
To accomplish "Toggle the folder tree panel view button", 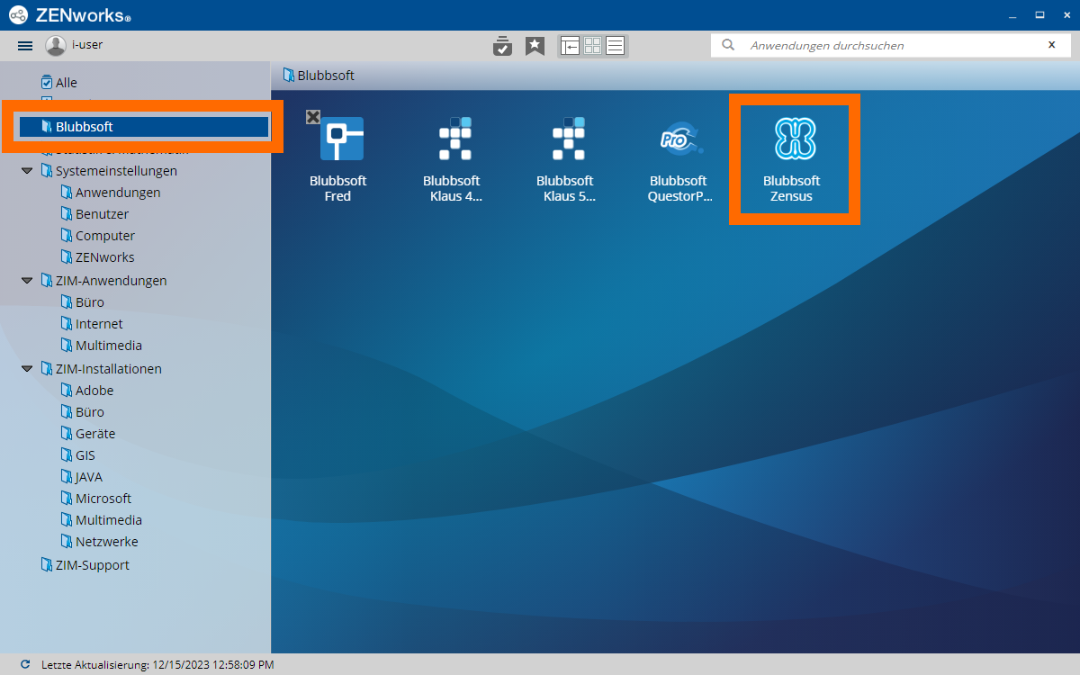I will 570,46.
